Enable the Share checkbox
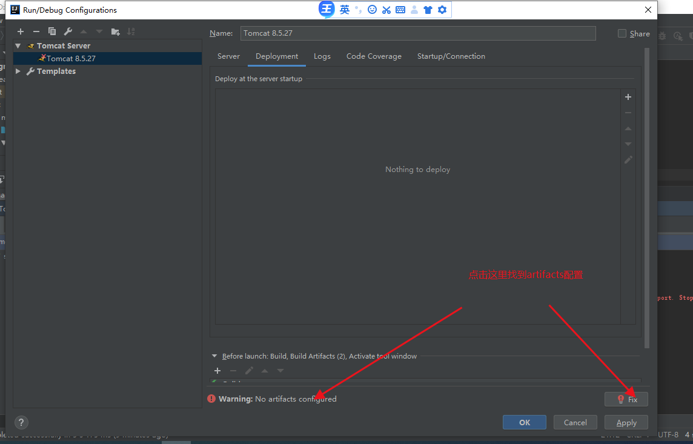This screenshot has height=444, width=693. pos(622,33)
